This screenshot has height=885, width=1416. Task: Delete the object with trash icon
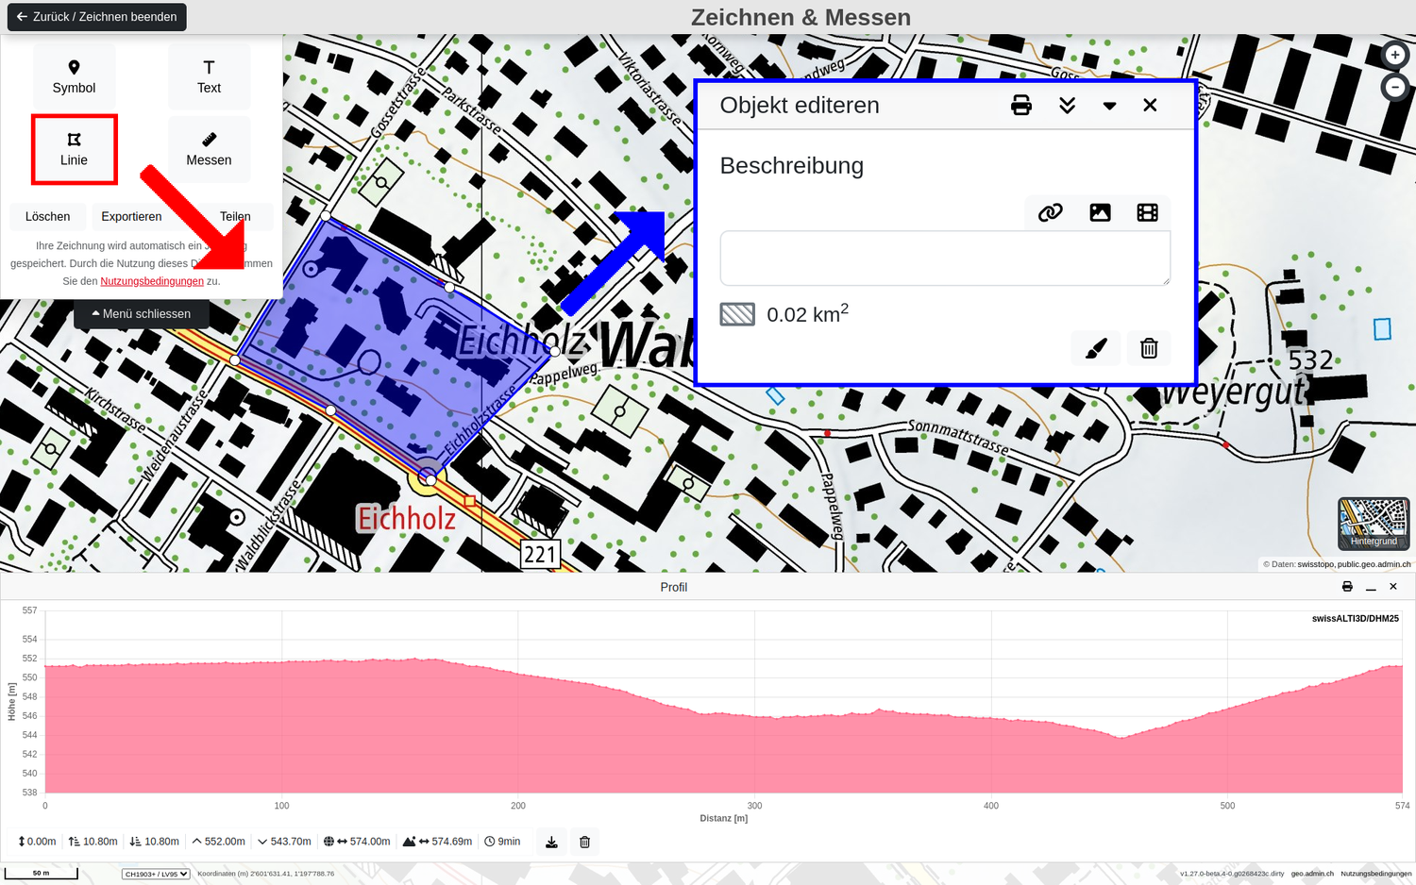1148,348
